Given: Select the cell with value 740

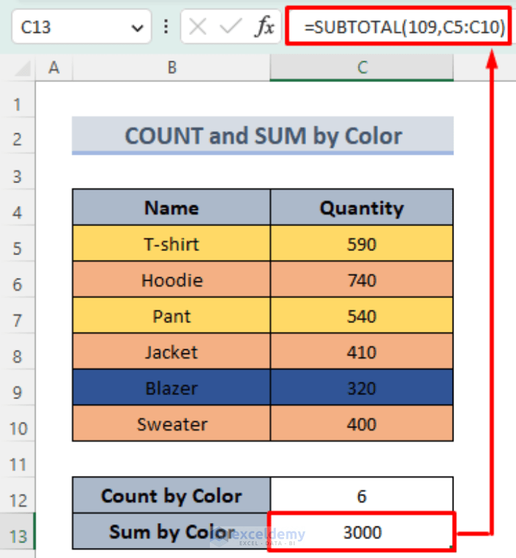Looking at the screenshot, I should tap(362, 280).
